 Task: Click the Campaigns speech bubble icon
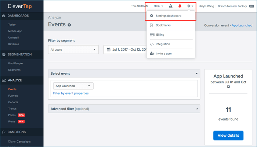tap(4, 132)
